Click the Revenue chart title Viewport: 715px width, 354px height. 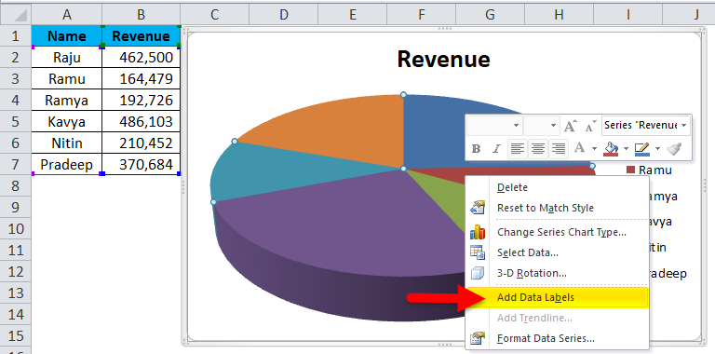point(443,59)
